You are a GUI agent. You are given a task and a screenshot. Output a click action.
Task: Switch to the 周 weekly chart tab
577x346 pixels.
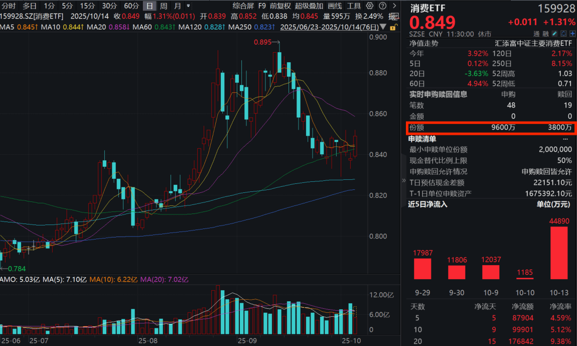click(163, 5)
